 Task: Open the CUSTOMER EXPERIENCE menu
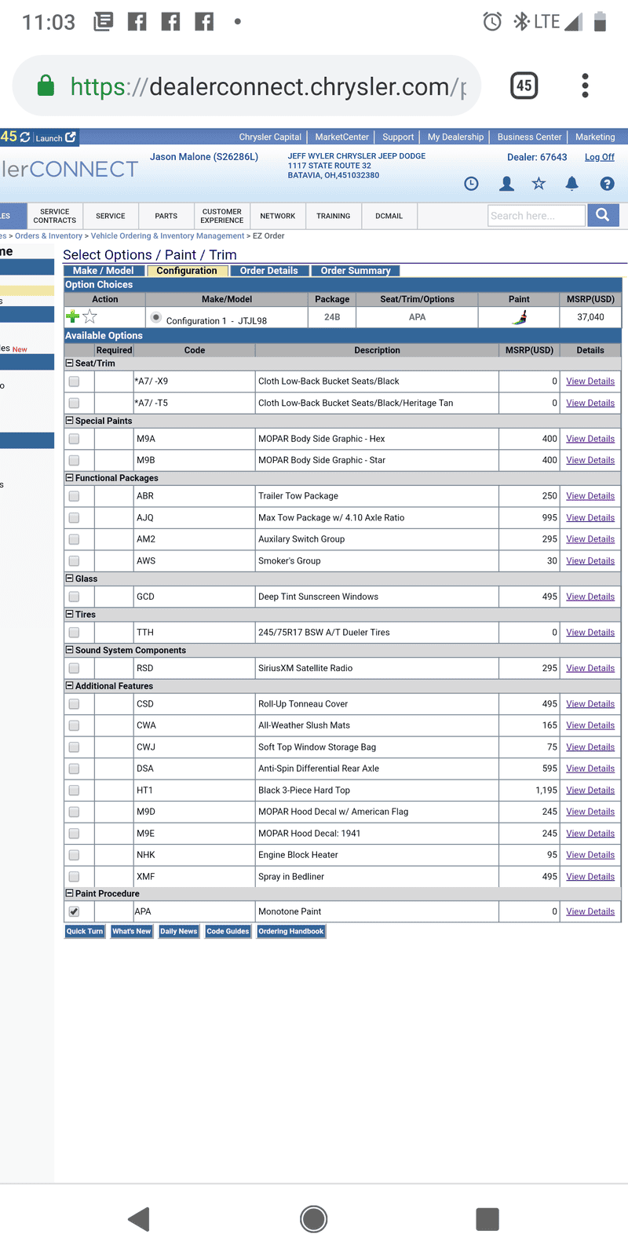pyautogui.click(x=222, y=216)
